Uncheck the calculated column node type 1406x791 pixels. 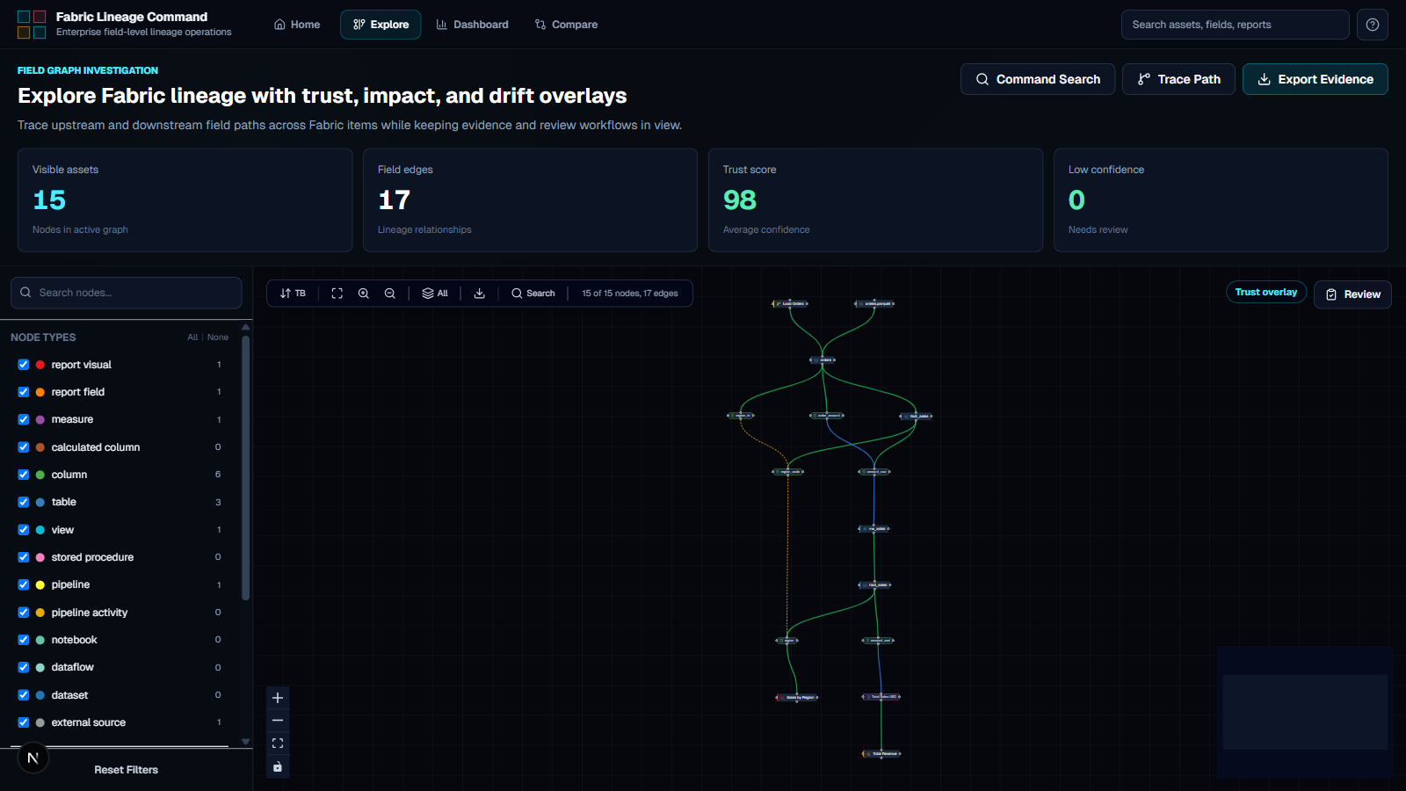(x=24, y=447)
